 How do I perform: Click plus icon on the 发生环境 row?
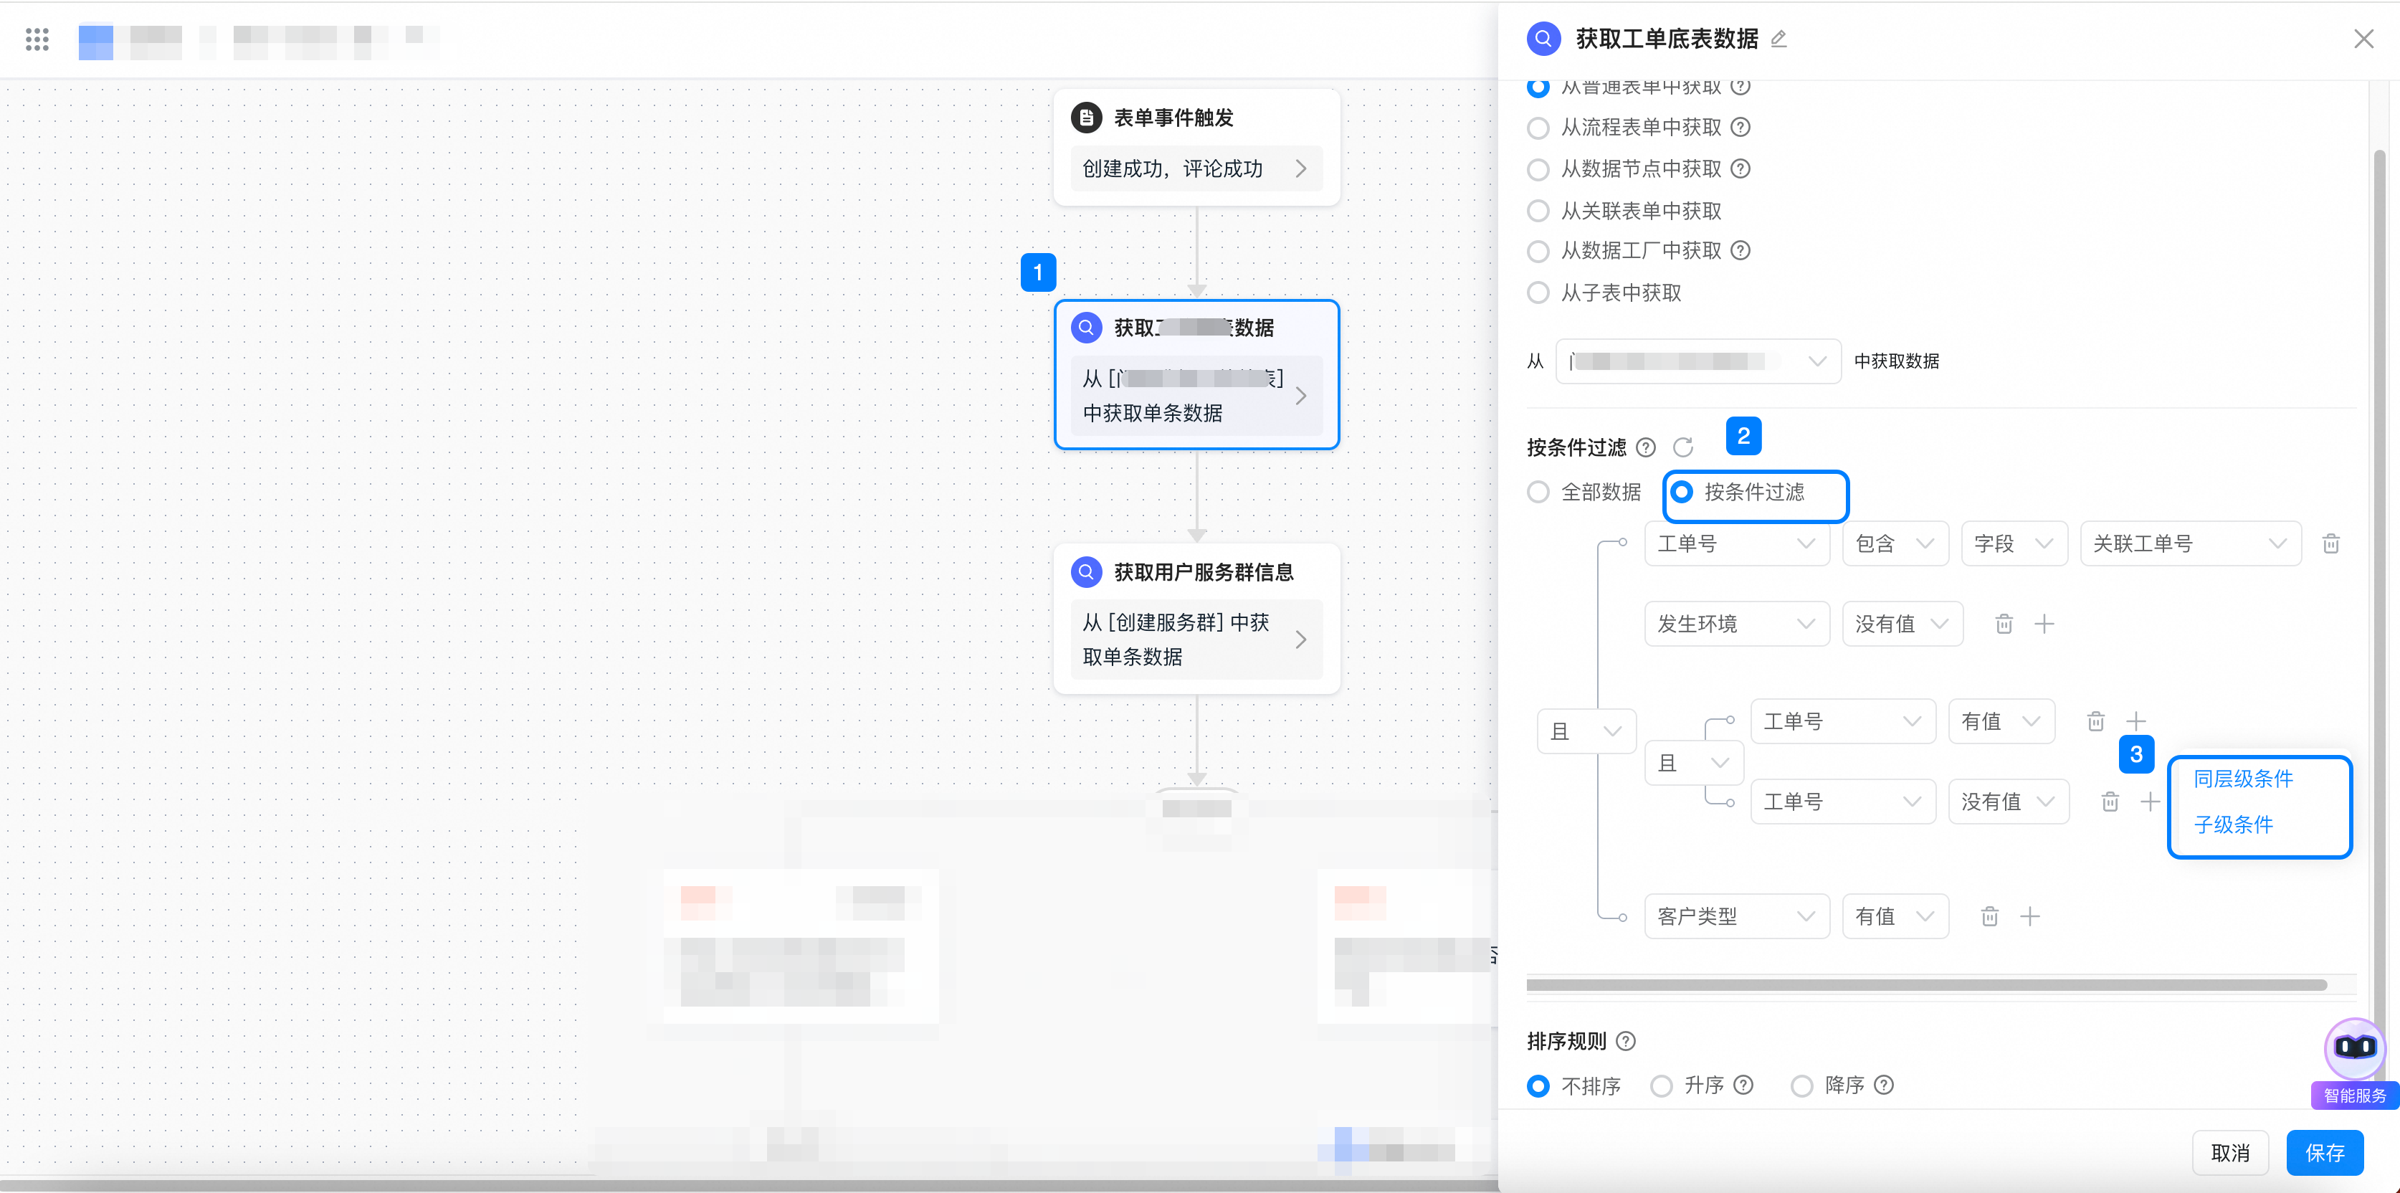pyautogui.click(x=2044, y=624)
